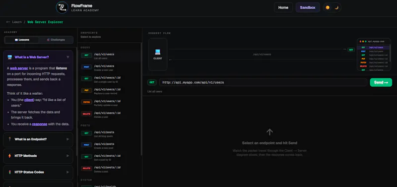Click the GET packet badge near the server
Screen dimensions: 397x187
351,50
